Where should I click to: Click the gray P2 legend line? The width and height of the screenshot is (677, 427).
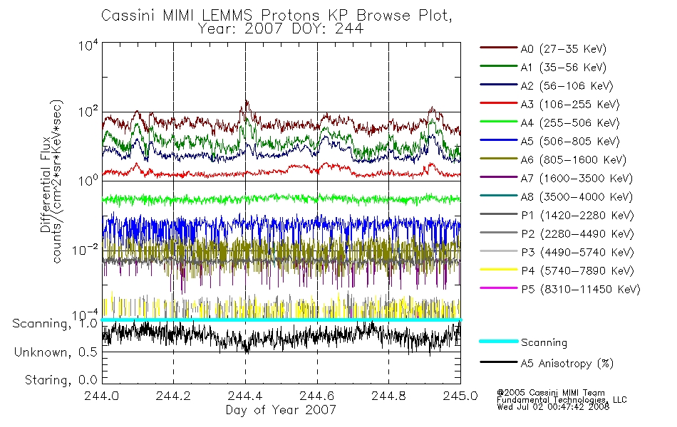[499, 233]
